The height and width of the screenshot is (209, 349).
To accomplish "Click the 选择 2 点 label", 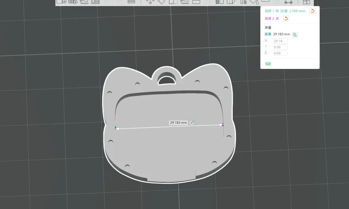I will [x=272, y=18].
